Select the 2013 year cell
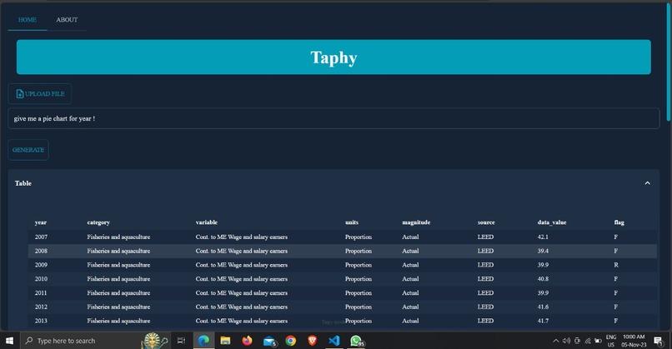The width and height of the screenshot is (672, 349). [41, 321]
